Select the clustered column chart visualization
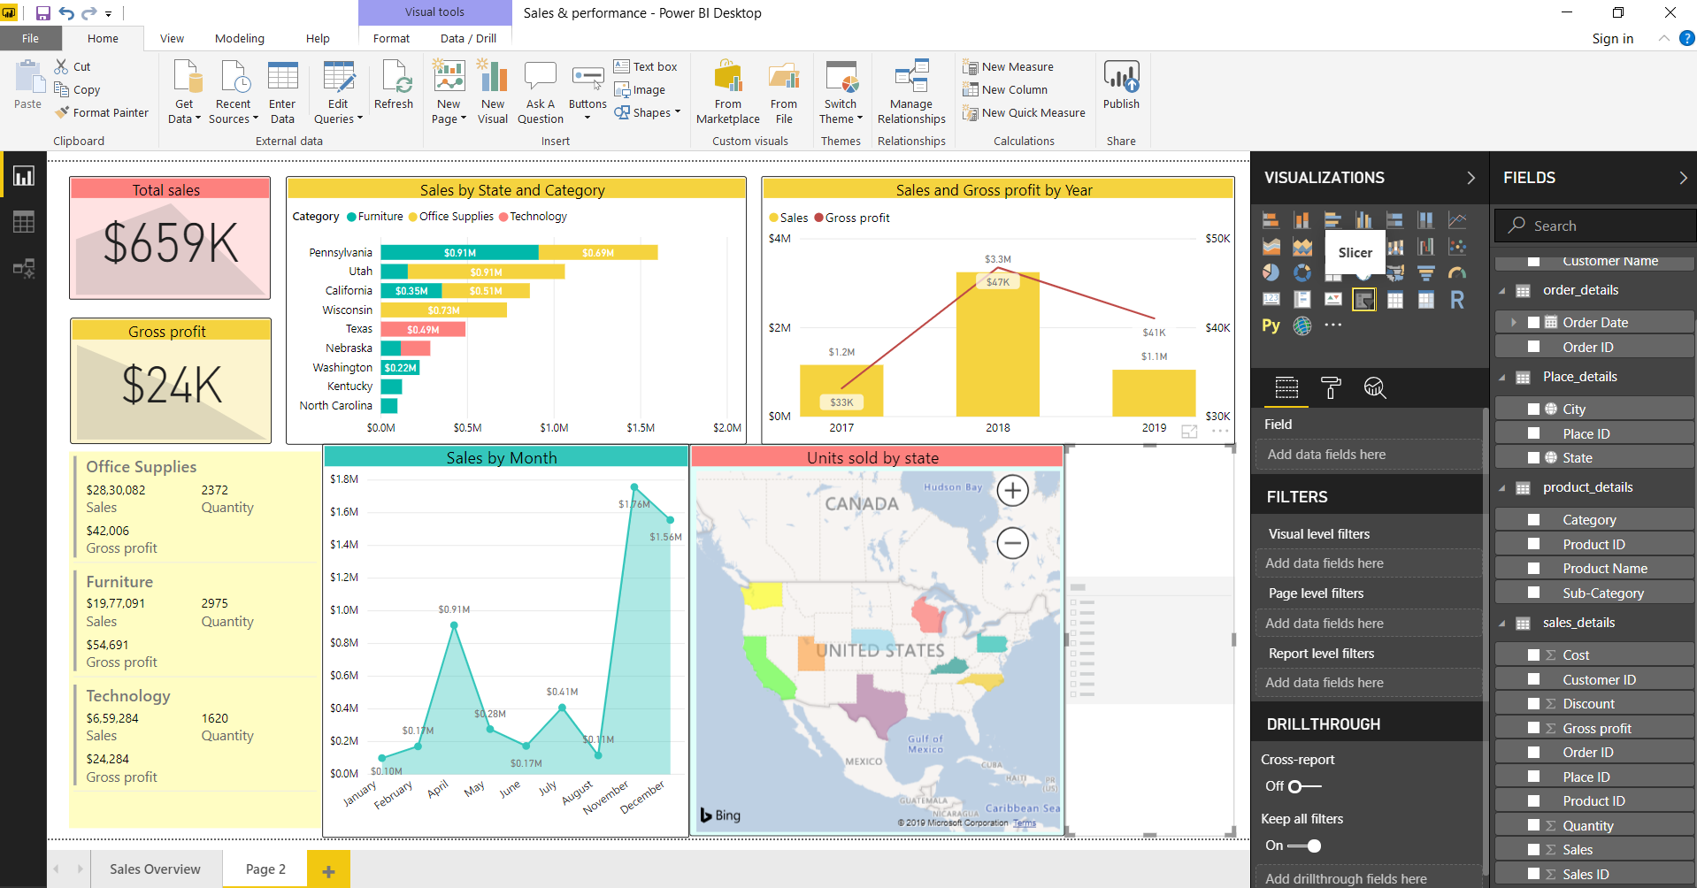 tap(1363, 220)
